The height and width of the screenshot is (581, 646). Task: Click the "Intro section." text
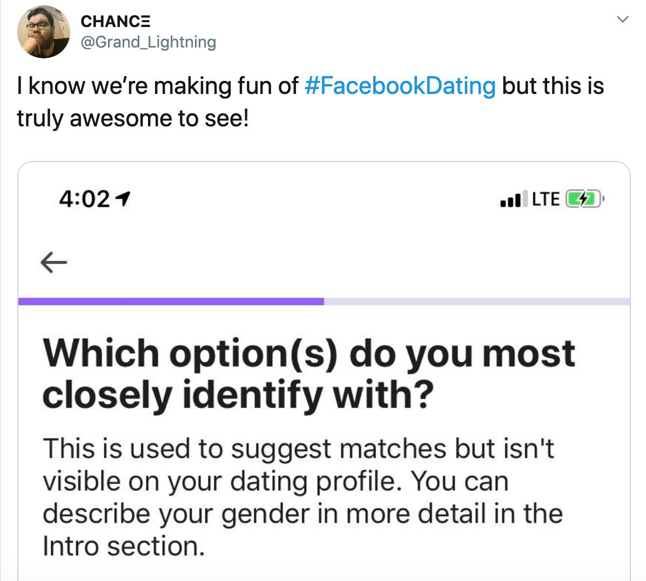[124, 546]
